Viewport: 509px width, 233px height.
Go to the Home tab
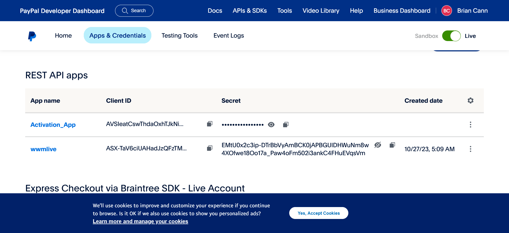click(63, 35)
